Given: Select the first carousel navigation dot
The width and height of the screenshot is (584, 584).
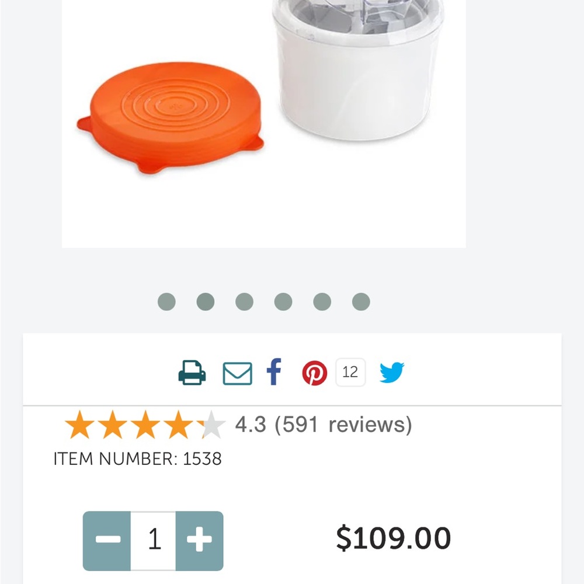Looking at the screenshot, I should (x=166, y=301).
